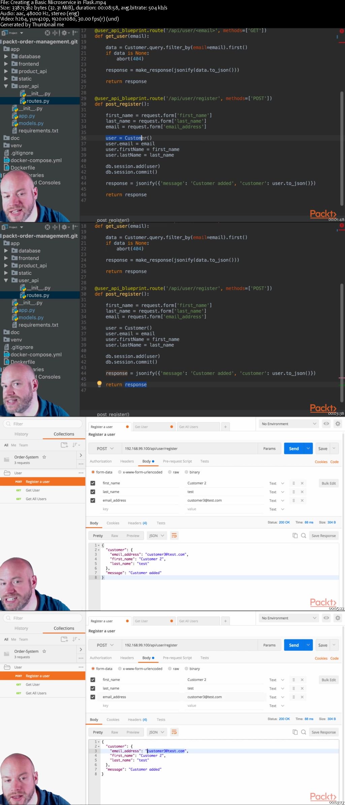Open Order-System ellipsis menu in 00:05:22 frame
The width and height of the screenshot is (345, 805).
pyautogui.click(x=81, y=464)
